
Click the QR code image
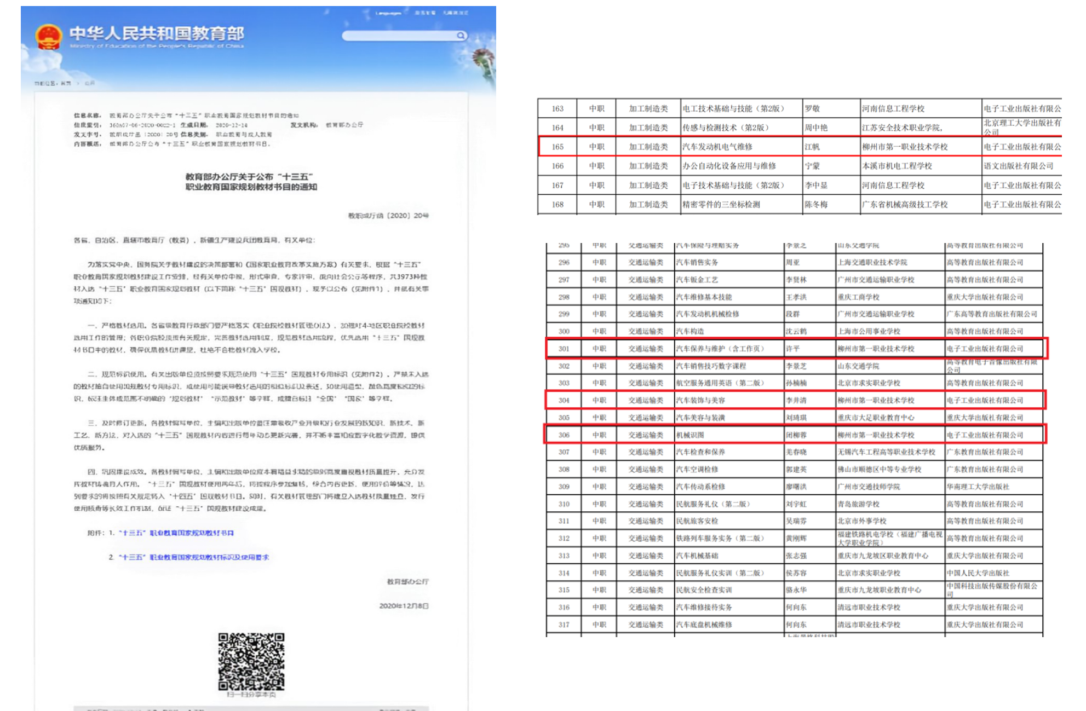[x=251, y=661]
